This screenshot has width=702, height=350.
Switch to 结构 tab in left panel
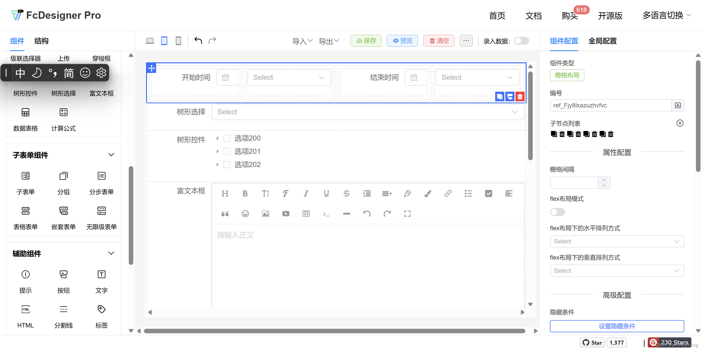[41, 40]
